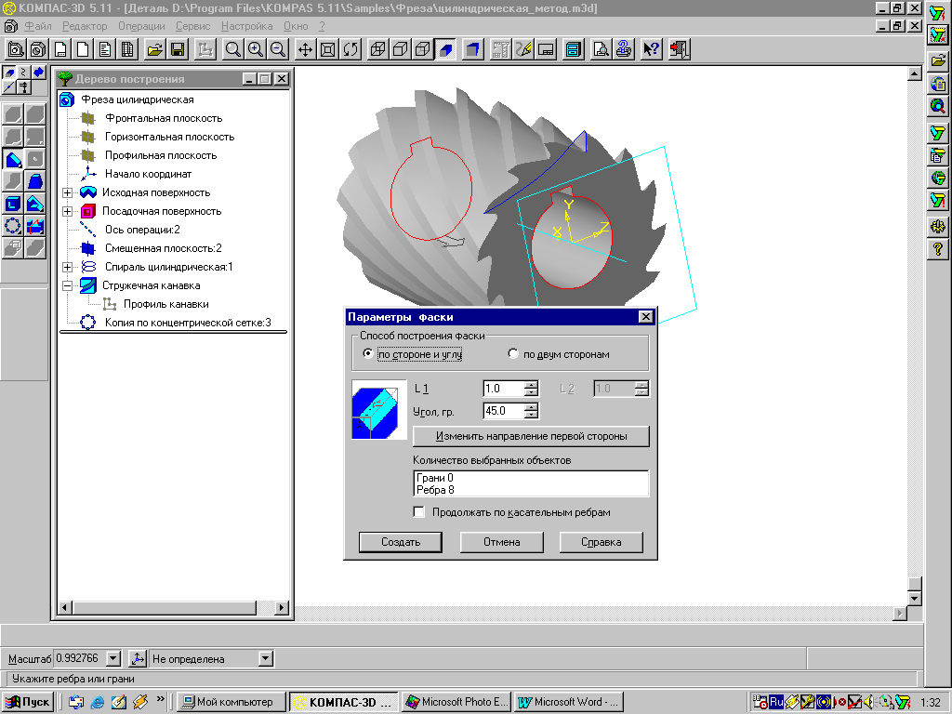
Task: Open the part-building tool panel
Action: pyautogui.click(x=9, y=73)
